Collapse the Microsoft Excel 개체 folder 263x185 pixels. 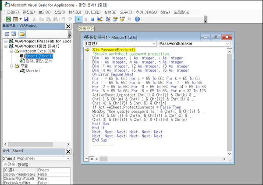pyautogui.click(x=11, y=51)
